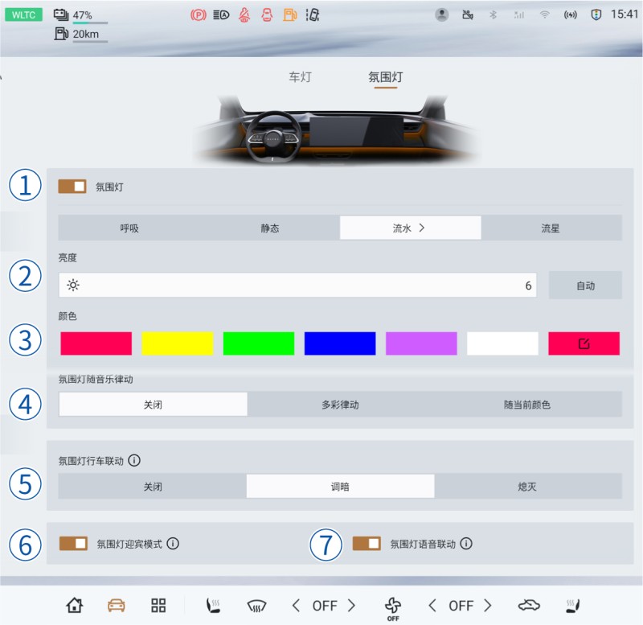Open the vehicle settings car icon
The width and height of the screenshot is (643, 625).
coord(117,606)
